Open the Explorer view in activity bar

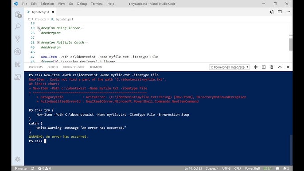pyautogui.click(x=18, y=15)
